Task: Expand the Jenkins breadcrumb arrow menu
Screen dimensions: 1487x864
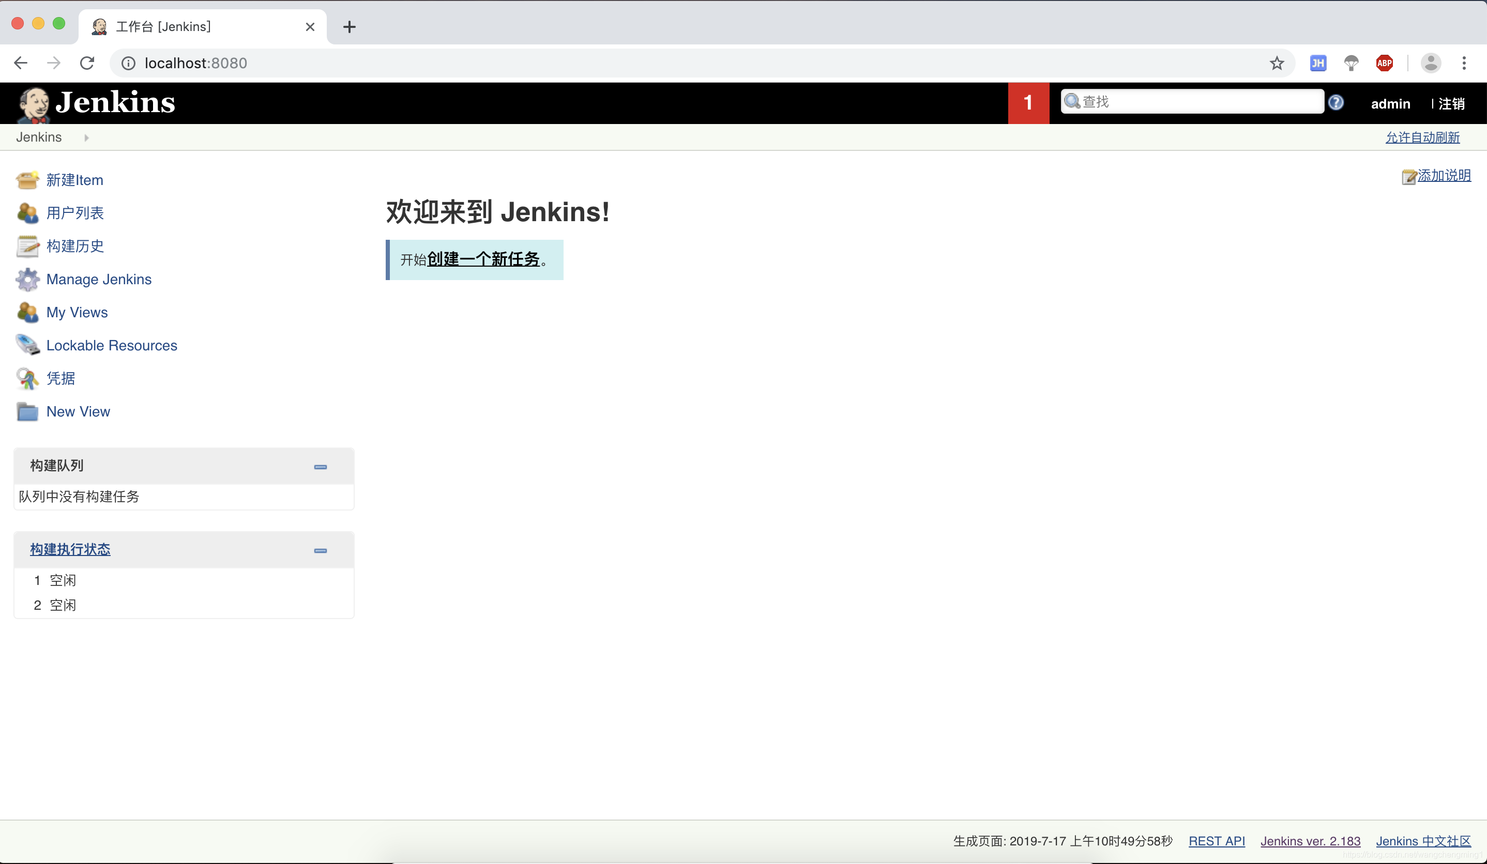Action: click(x=86, y=137)
